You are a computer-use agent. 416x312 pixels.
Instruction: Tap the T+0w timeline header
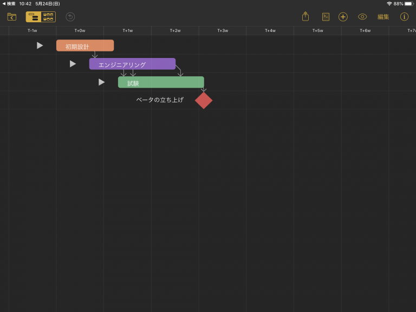click(x=80, y=30)
